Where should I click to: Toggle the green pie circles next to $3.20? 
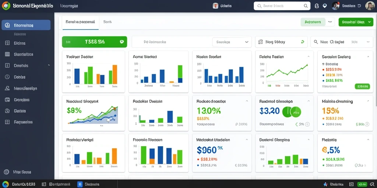[292, 112]
